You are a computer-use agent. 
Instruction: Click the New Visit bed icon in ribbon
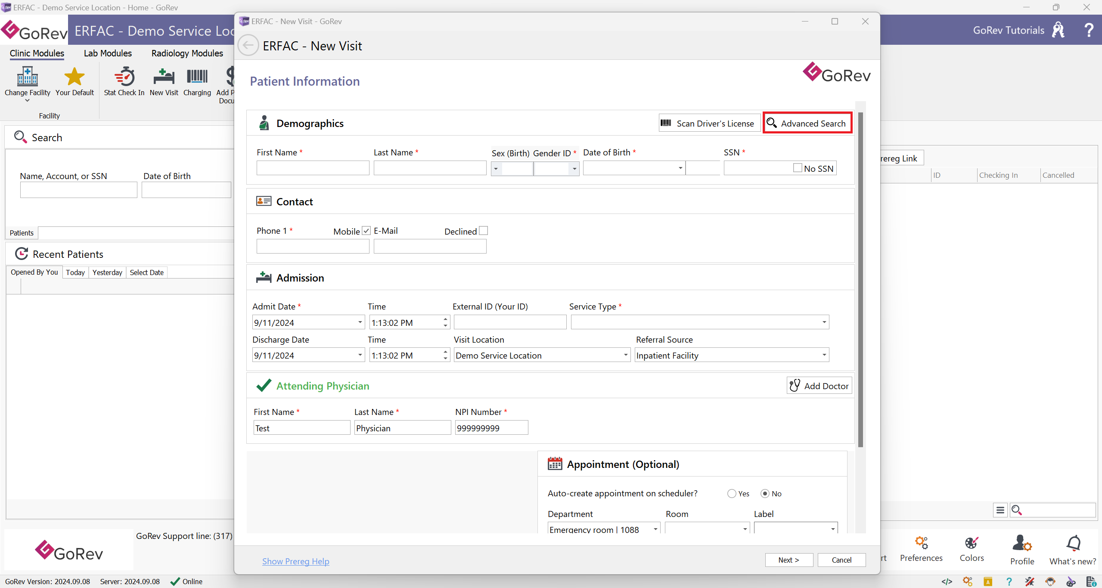tap(164, 77)
